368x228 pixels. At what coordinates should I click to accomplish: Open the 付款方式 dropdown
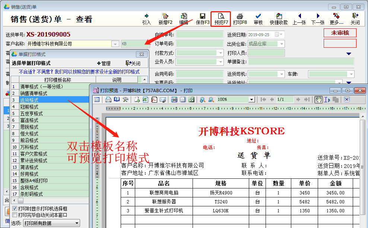pyautogui.click(x=221, y=53)
